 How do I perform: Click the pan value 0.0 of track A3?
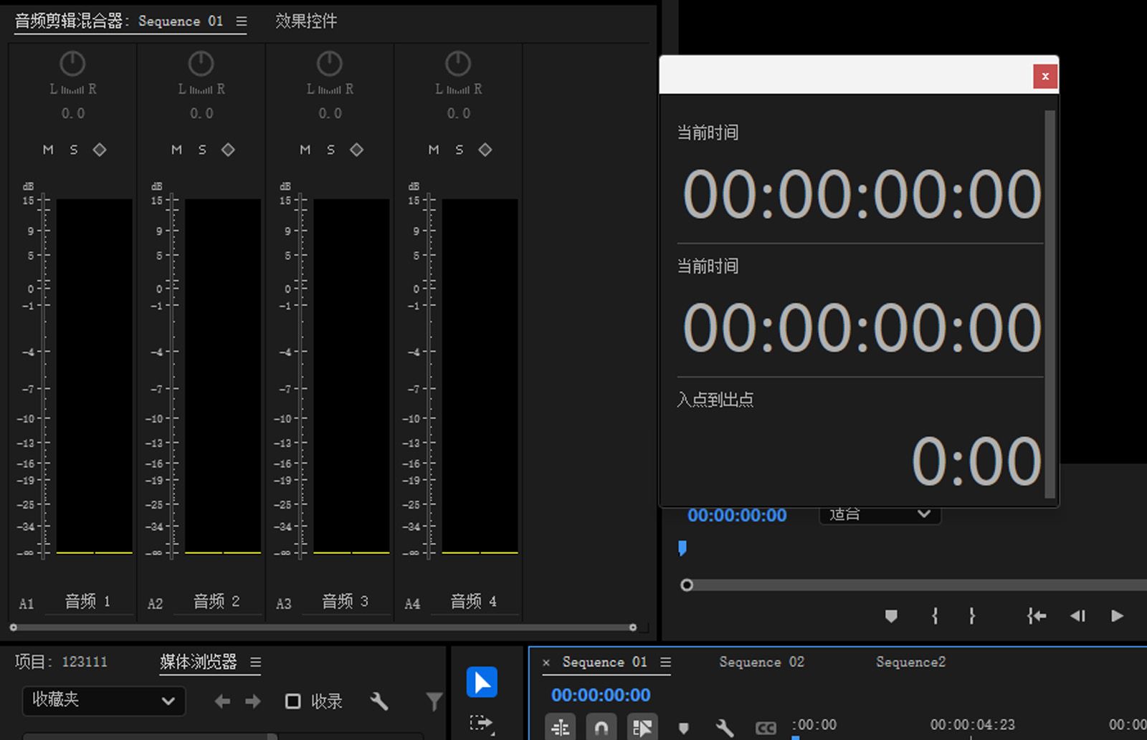tap(330, 113)
